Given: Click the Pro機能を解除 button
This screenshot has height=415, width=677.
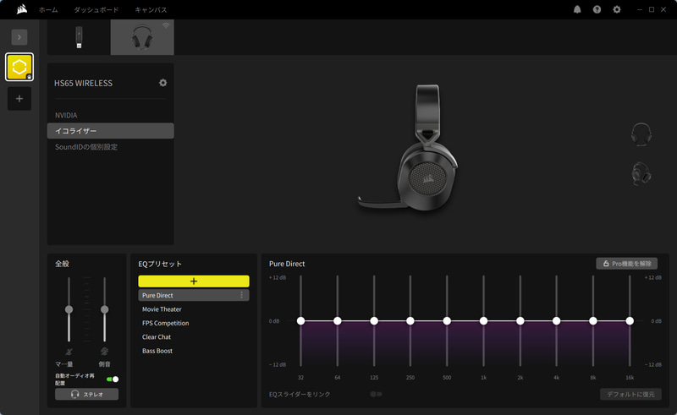Looking at the screenshot, I should point(627,264).
